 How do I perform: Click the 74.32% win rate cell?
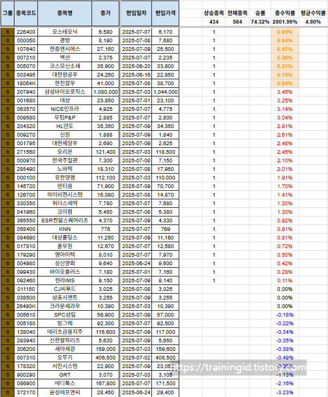click(260, 22)
